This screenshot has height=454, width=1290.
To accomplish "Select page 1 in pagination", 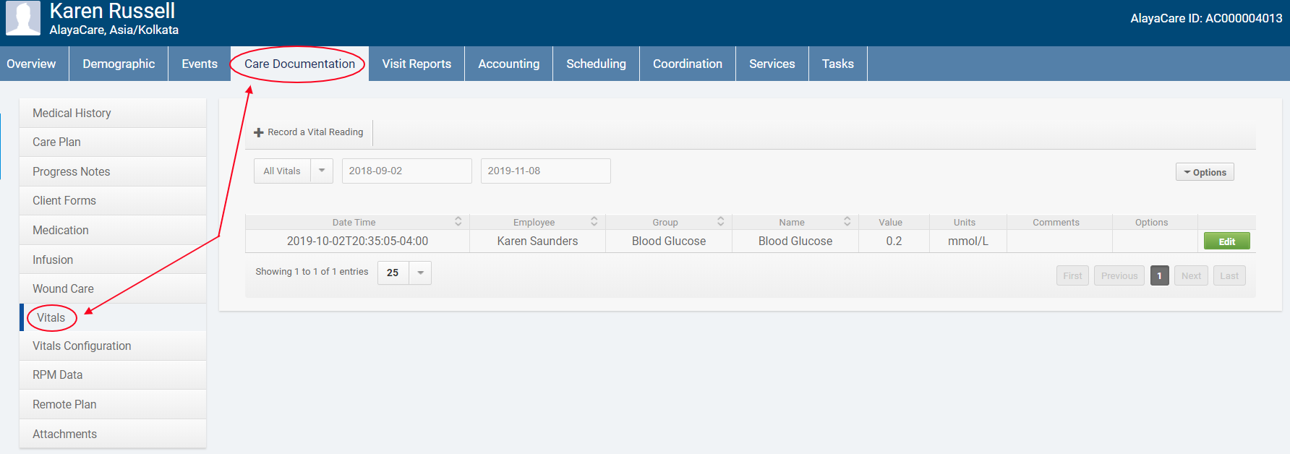I will (1159, 275).
